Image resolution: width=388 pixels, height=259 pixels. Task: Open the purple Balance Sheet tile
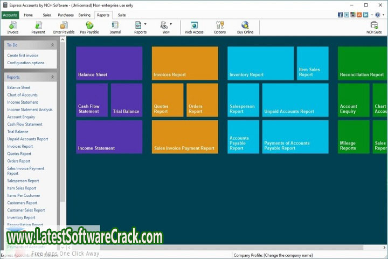click(109, 63)
